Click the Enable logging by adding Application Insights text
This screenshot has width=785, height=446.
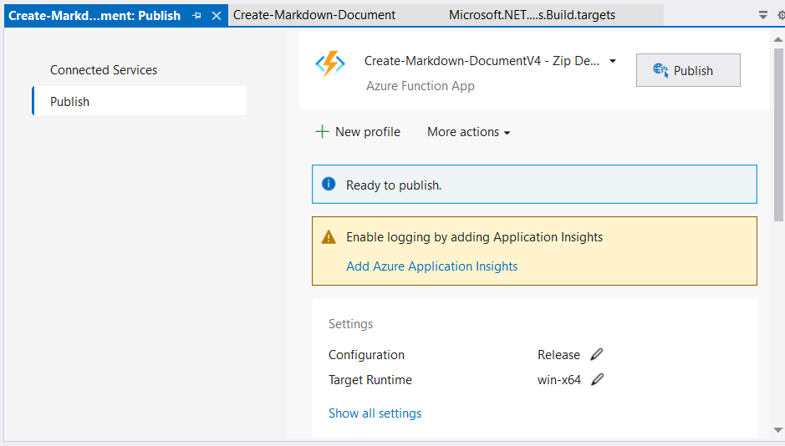click(x=474, y=237)
